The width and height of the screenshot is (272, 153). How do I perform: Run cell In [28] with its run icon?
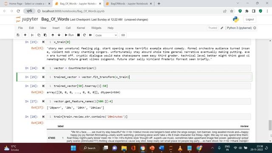coord(43,117)
